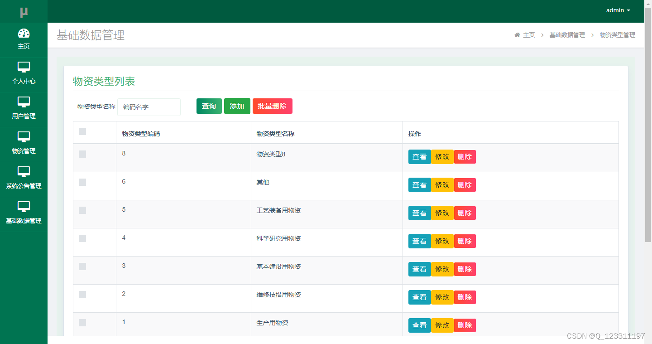652x344 pixels.
Task: Check the box for row 工艺装备用物资
Action: click(x=82, y=210)
